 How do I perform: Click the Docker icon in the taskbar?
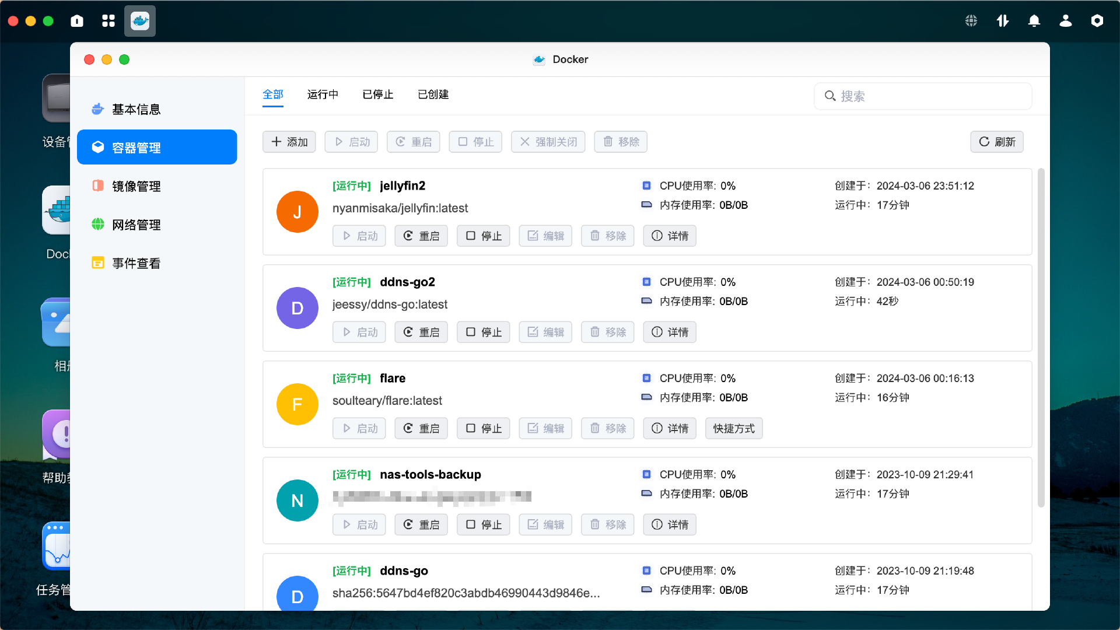[139, 20]
